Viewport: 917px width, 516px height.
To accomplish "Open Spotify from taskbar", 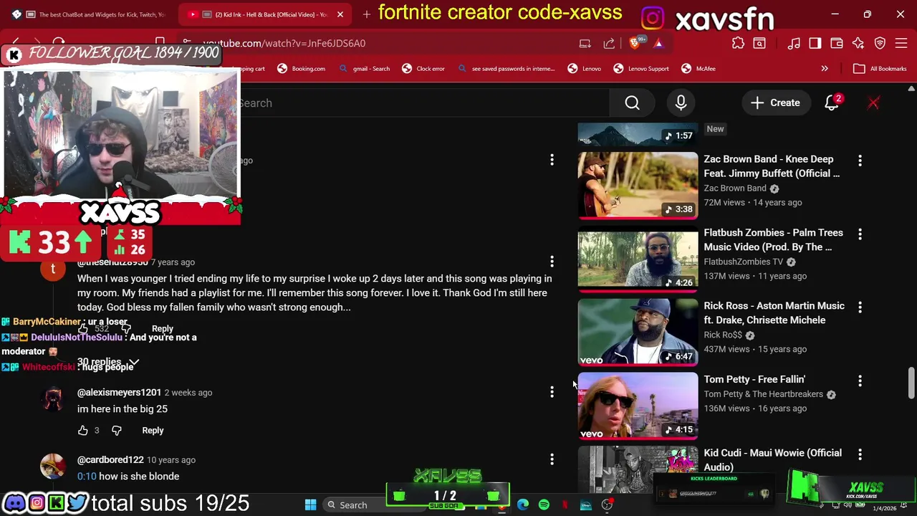I will point(544,505).
